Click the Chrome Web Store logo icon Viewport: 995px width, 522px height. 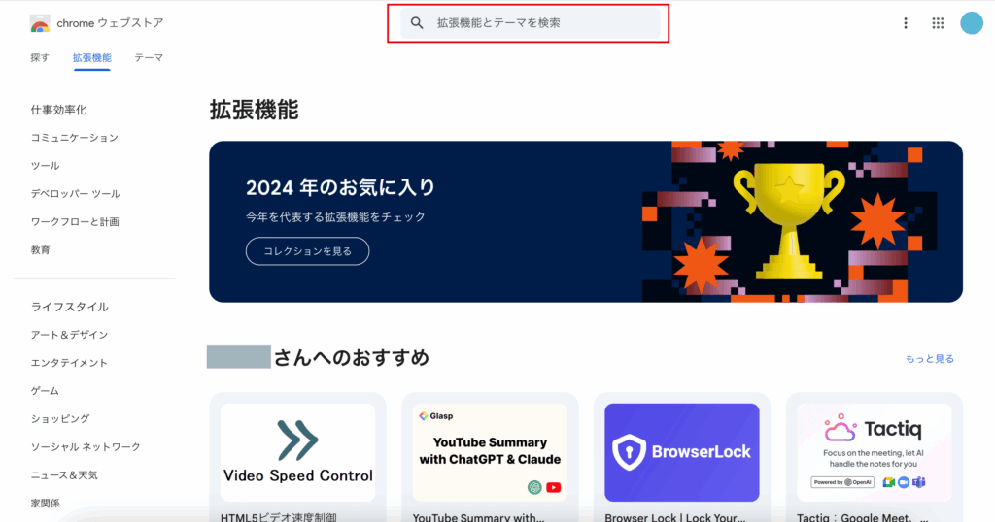(40, 24)
